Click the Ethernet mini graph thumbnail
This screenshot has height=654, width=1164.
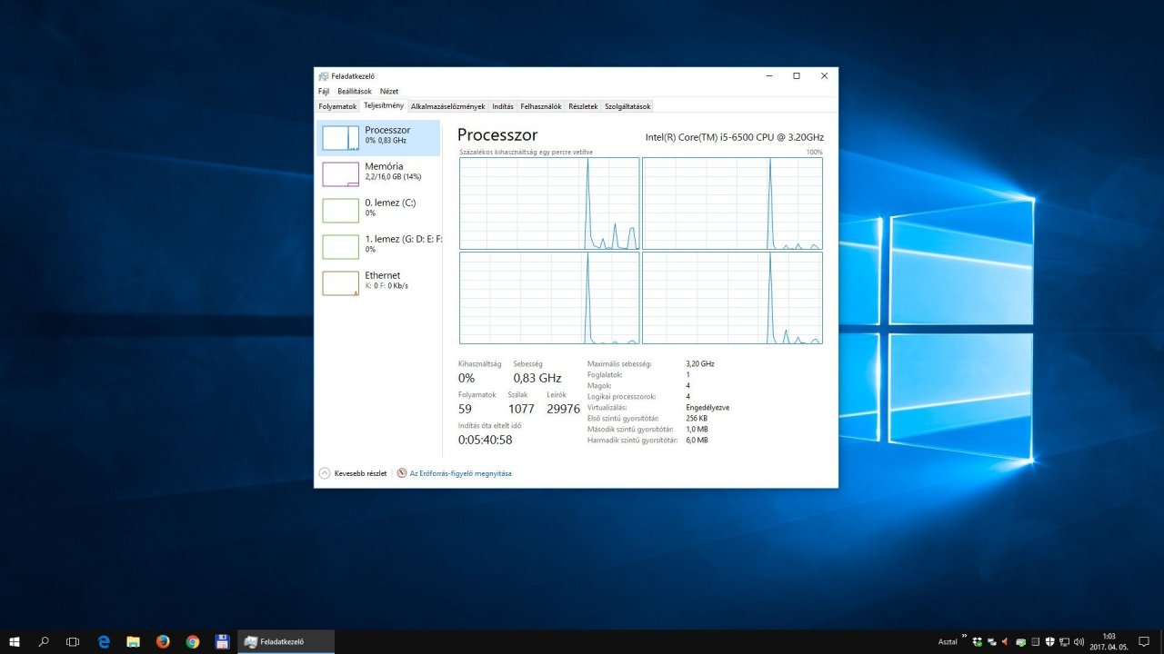341,283
